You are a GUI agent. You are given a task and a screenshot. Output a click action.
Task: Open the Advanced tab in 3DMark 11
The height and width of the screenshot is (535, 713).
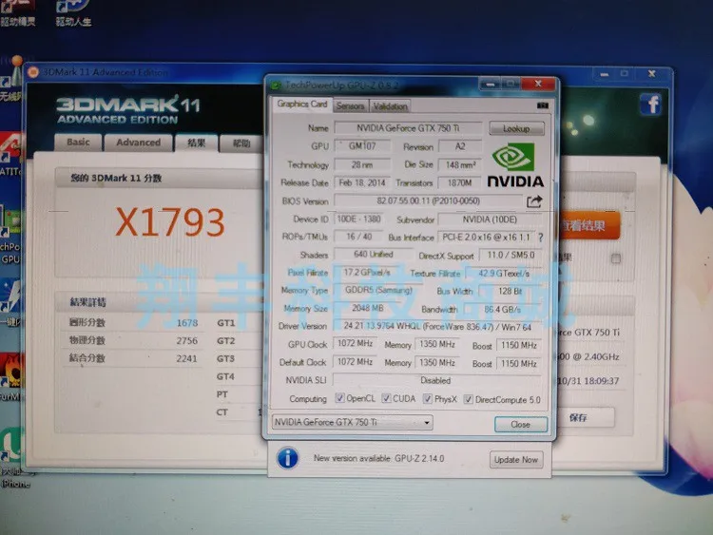coord(138,143)
